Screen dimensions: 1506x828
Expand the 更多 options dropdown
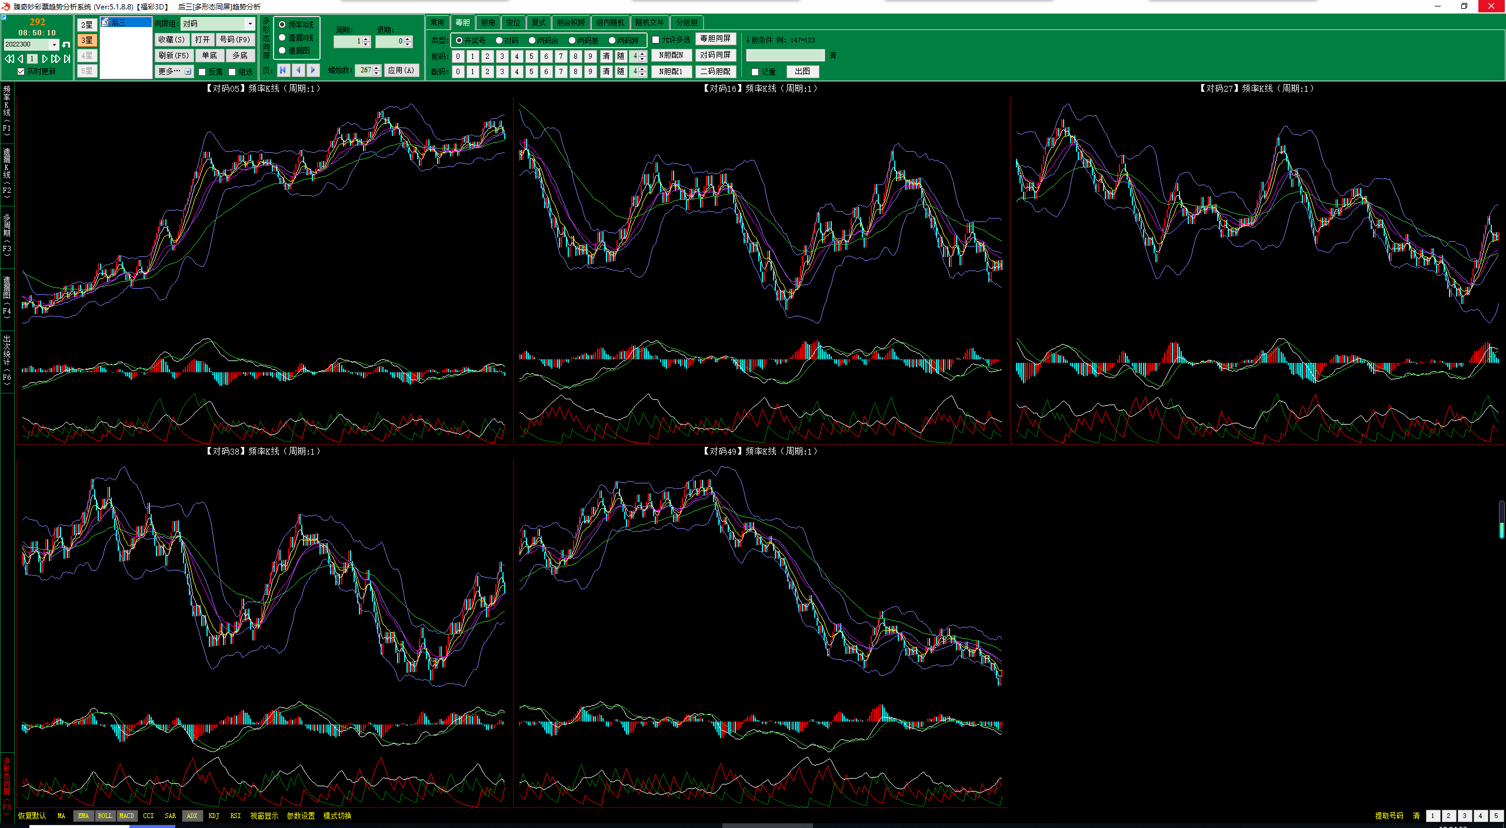[x=188, y=72]
